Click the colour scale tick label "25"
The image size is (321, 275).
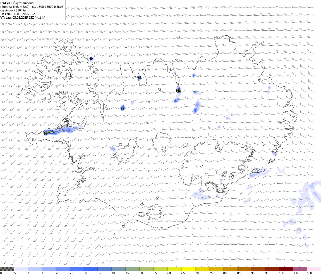71,273
